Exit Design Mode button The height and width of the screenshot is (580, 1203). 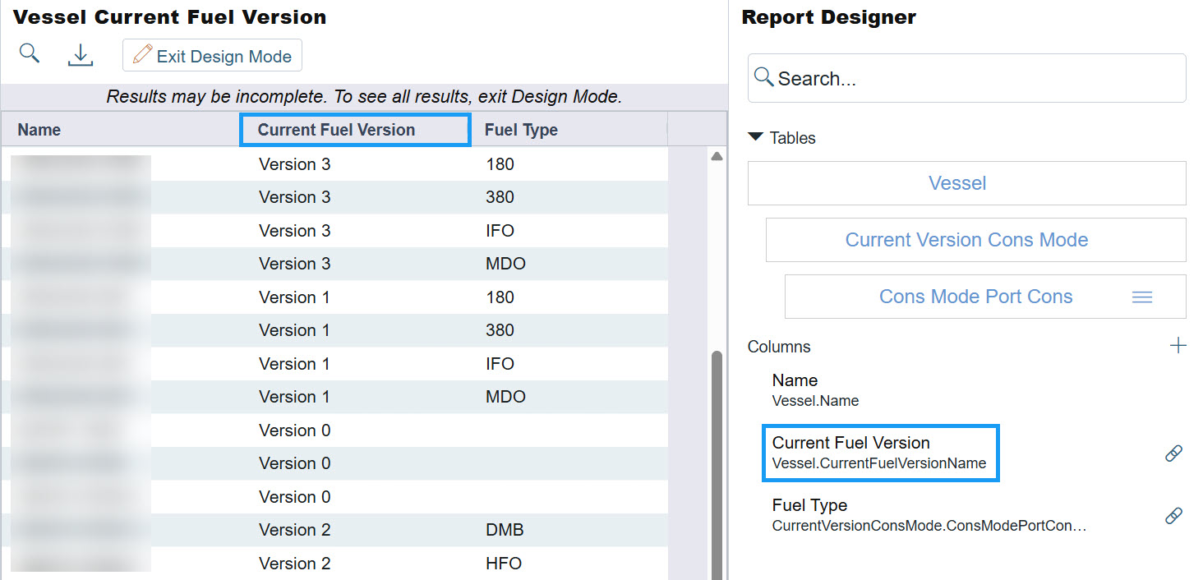(x=213, y=56)
